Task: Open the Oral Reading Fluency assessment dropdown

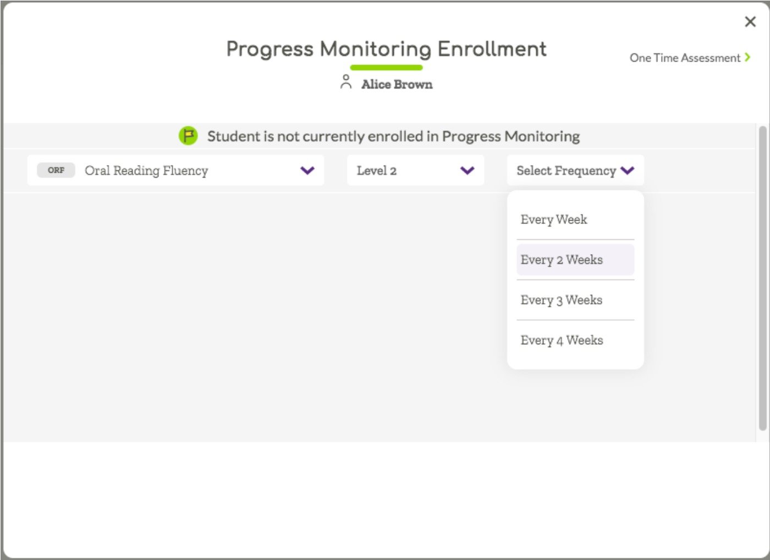Action: pyautogui.click(x=176, y=171)
